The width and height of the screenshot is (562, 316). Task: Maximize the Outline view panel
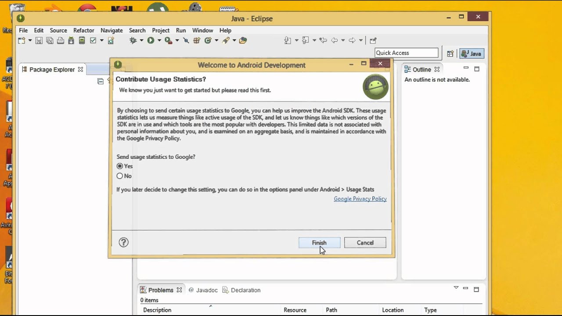click(477, 69)
